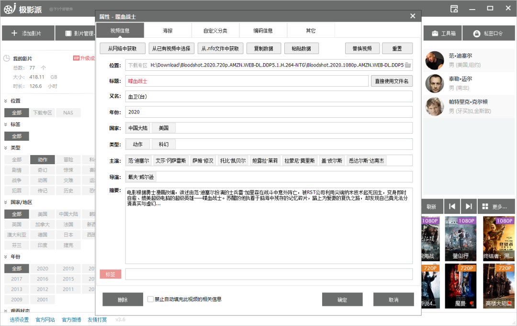
Task: Click the pink 标签 tag button
Action: 110,274
